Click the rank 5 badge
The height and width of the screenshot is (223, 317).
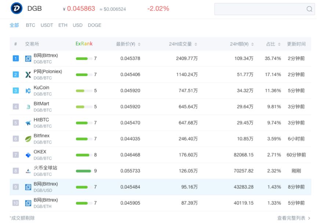pos(16,123)
